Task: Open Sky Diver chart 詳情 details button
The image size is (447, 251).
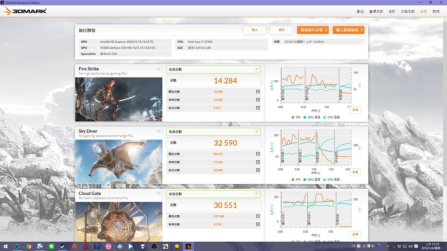Action: [355, 172]
